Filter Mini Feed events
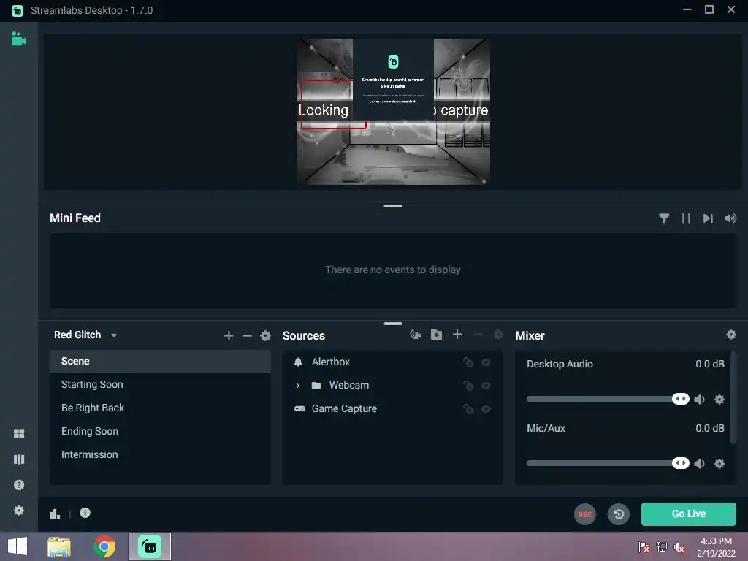Viewport: 748px width, 561px height. point(664,218)
